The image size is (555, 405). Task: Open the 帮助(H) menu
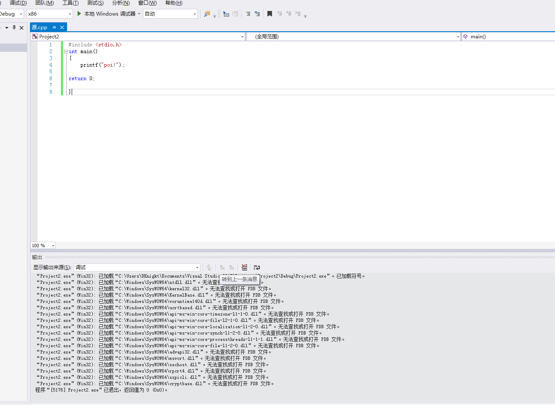tap(174, 3)
